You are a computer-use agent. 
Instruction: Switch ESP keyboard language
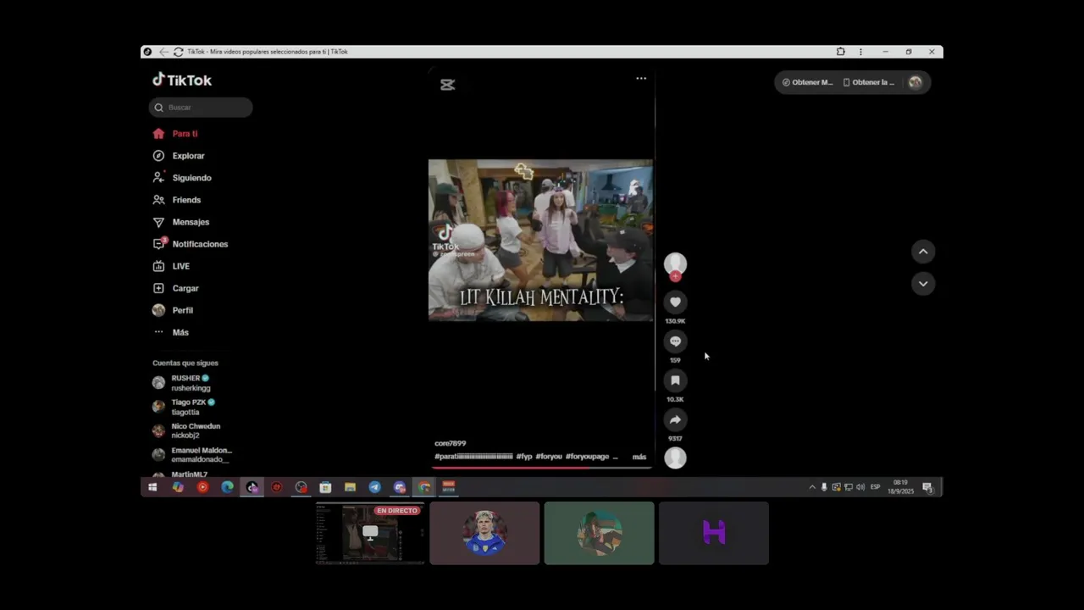[x=876, y=487]
